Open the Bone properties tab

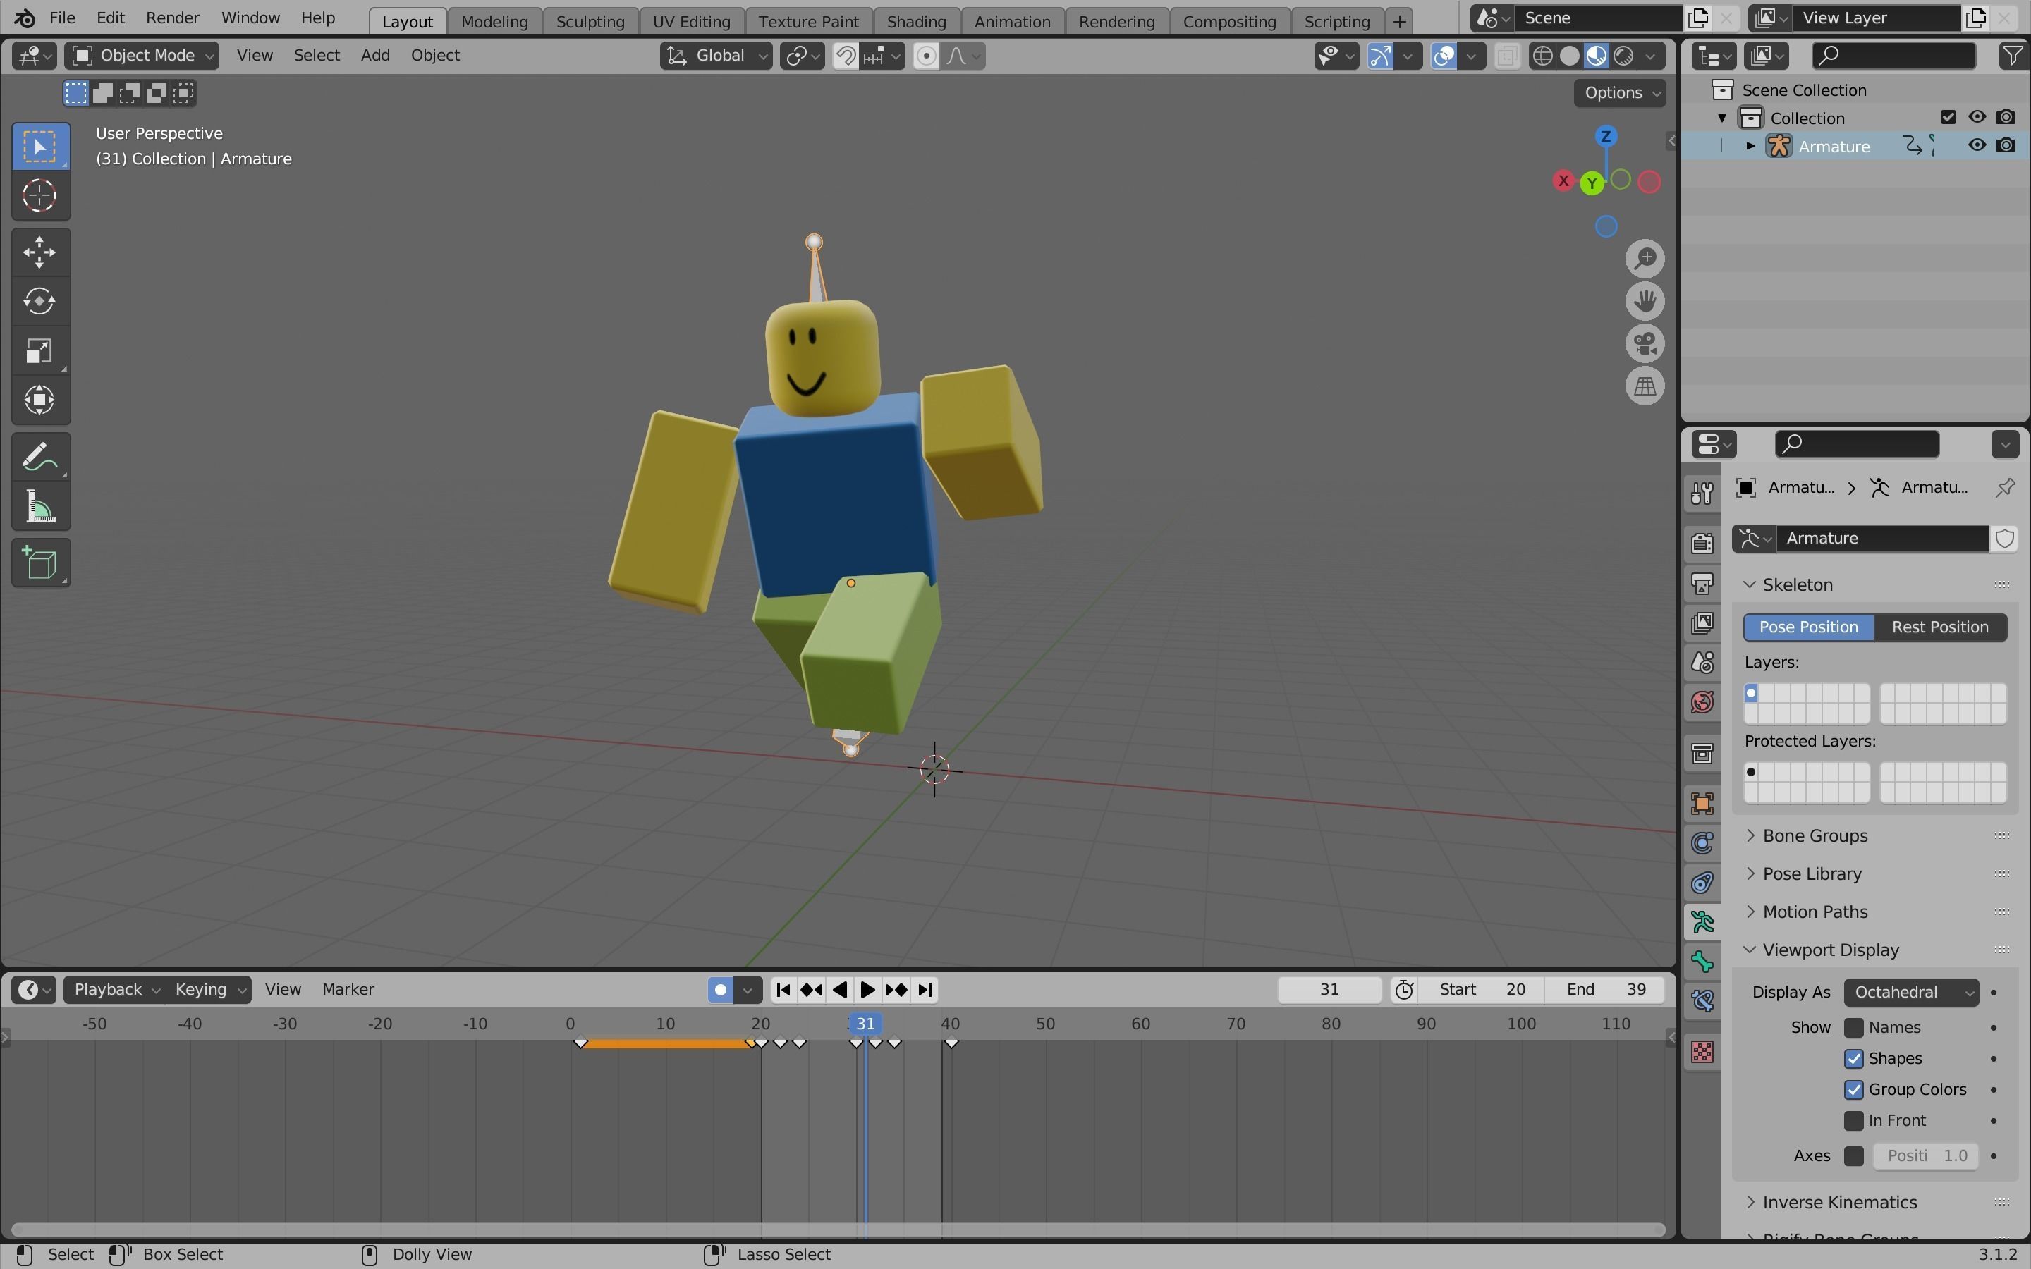1702,962
